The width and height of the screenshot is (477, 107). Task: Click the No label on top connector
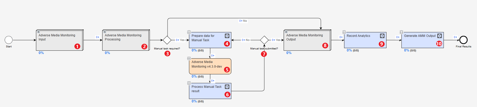(x=245, y=21)
